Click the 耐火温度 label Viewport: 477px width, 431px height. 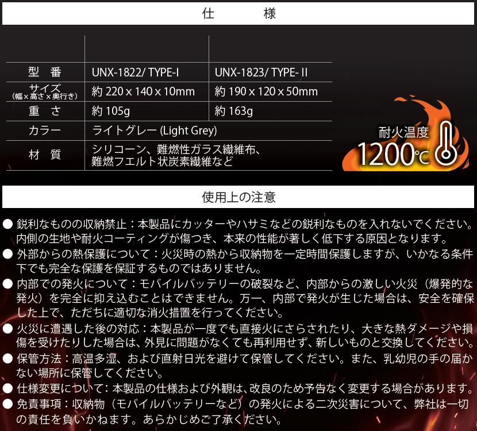click(403, 132)
